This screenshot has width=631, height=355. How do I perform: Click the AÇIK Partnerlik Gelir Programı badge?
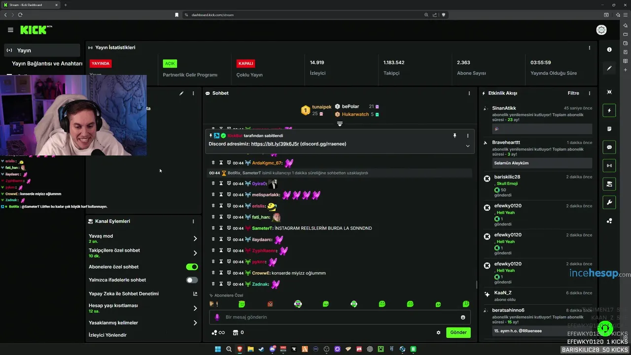[170, 64]
